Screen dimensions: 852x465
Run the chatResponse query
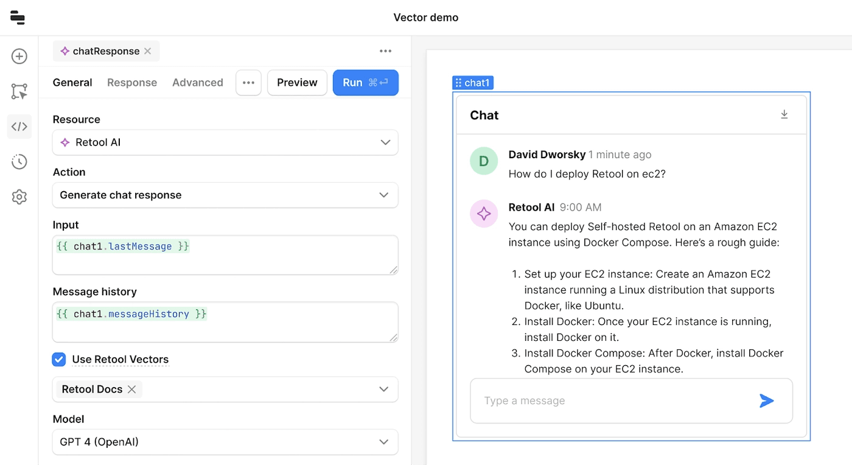tap(365, 82)
